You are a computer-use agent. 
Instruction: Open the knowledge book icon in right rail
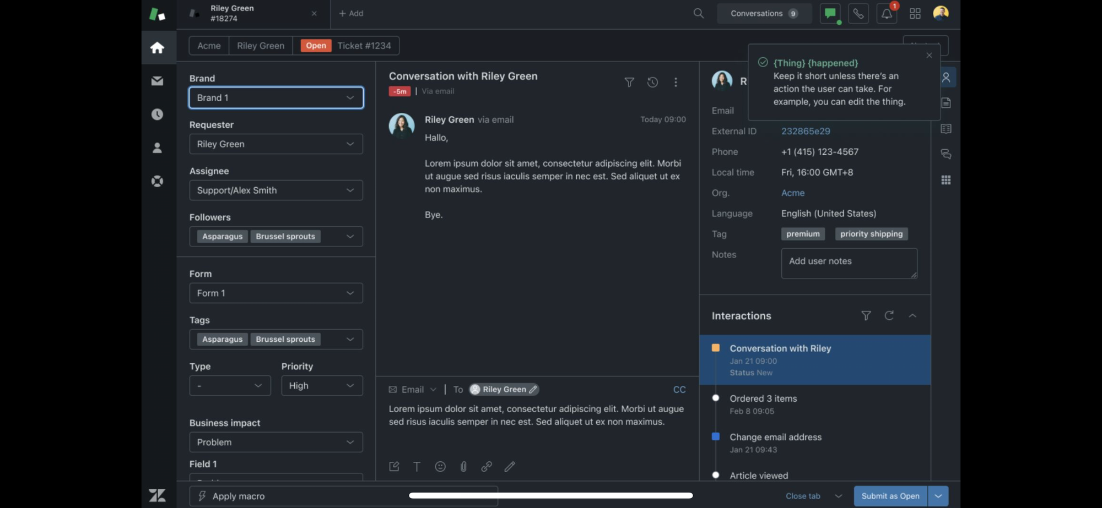(946, 129)
